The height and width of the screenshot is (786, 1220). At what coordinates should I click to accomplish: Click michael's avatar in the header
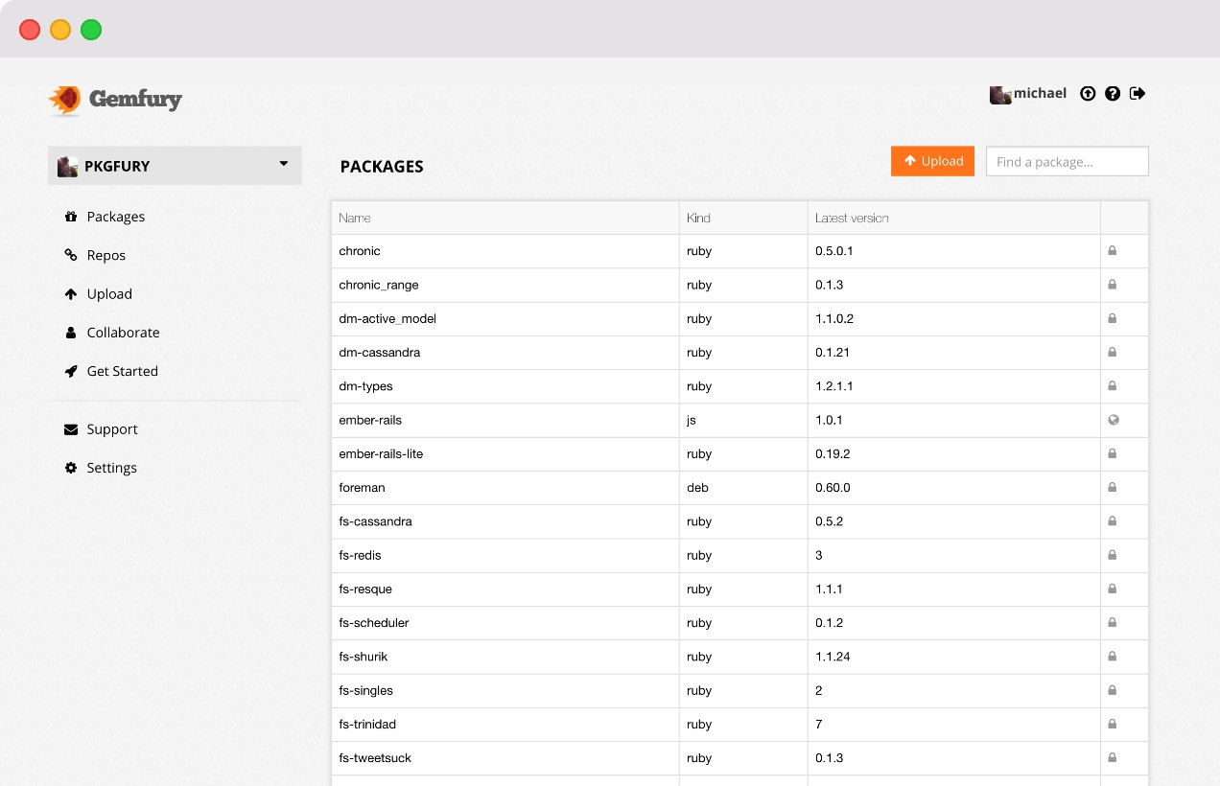click(x=1000, y=94)
